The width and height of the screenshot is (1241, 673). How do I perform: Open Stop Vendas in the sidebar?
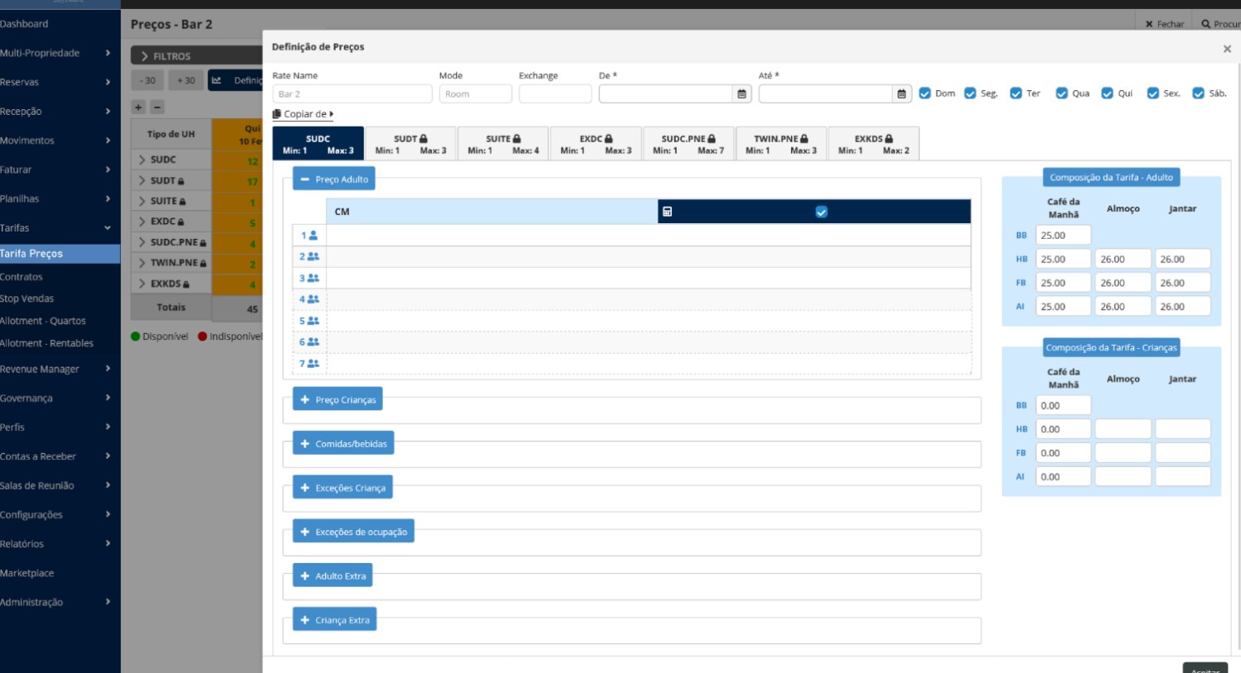point(27,298)
